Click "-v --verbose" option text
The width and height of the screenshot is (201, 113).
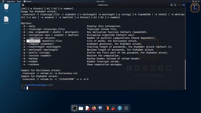[31, 64]
